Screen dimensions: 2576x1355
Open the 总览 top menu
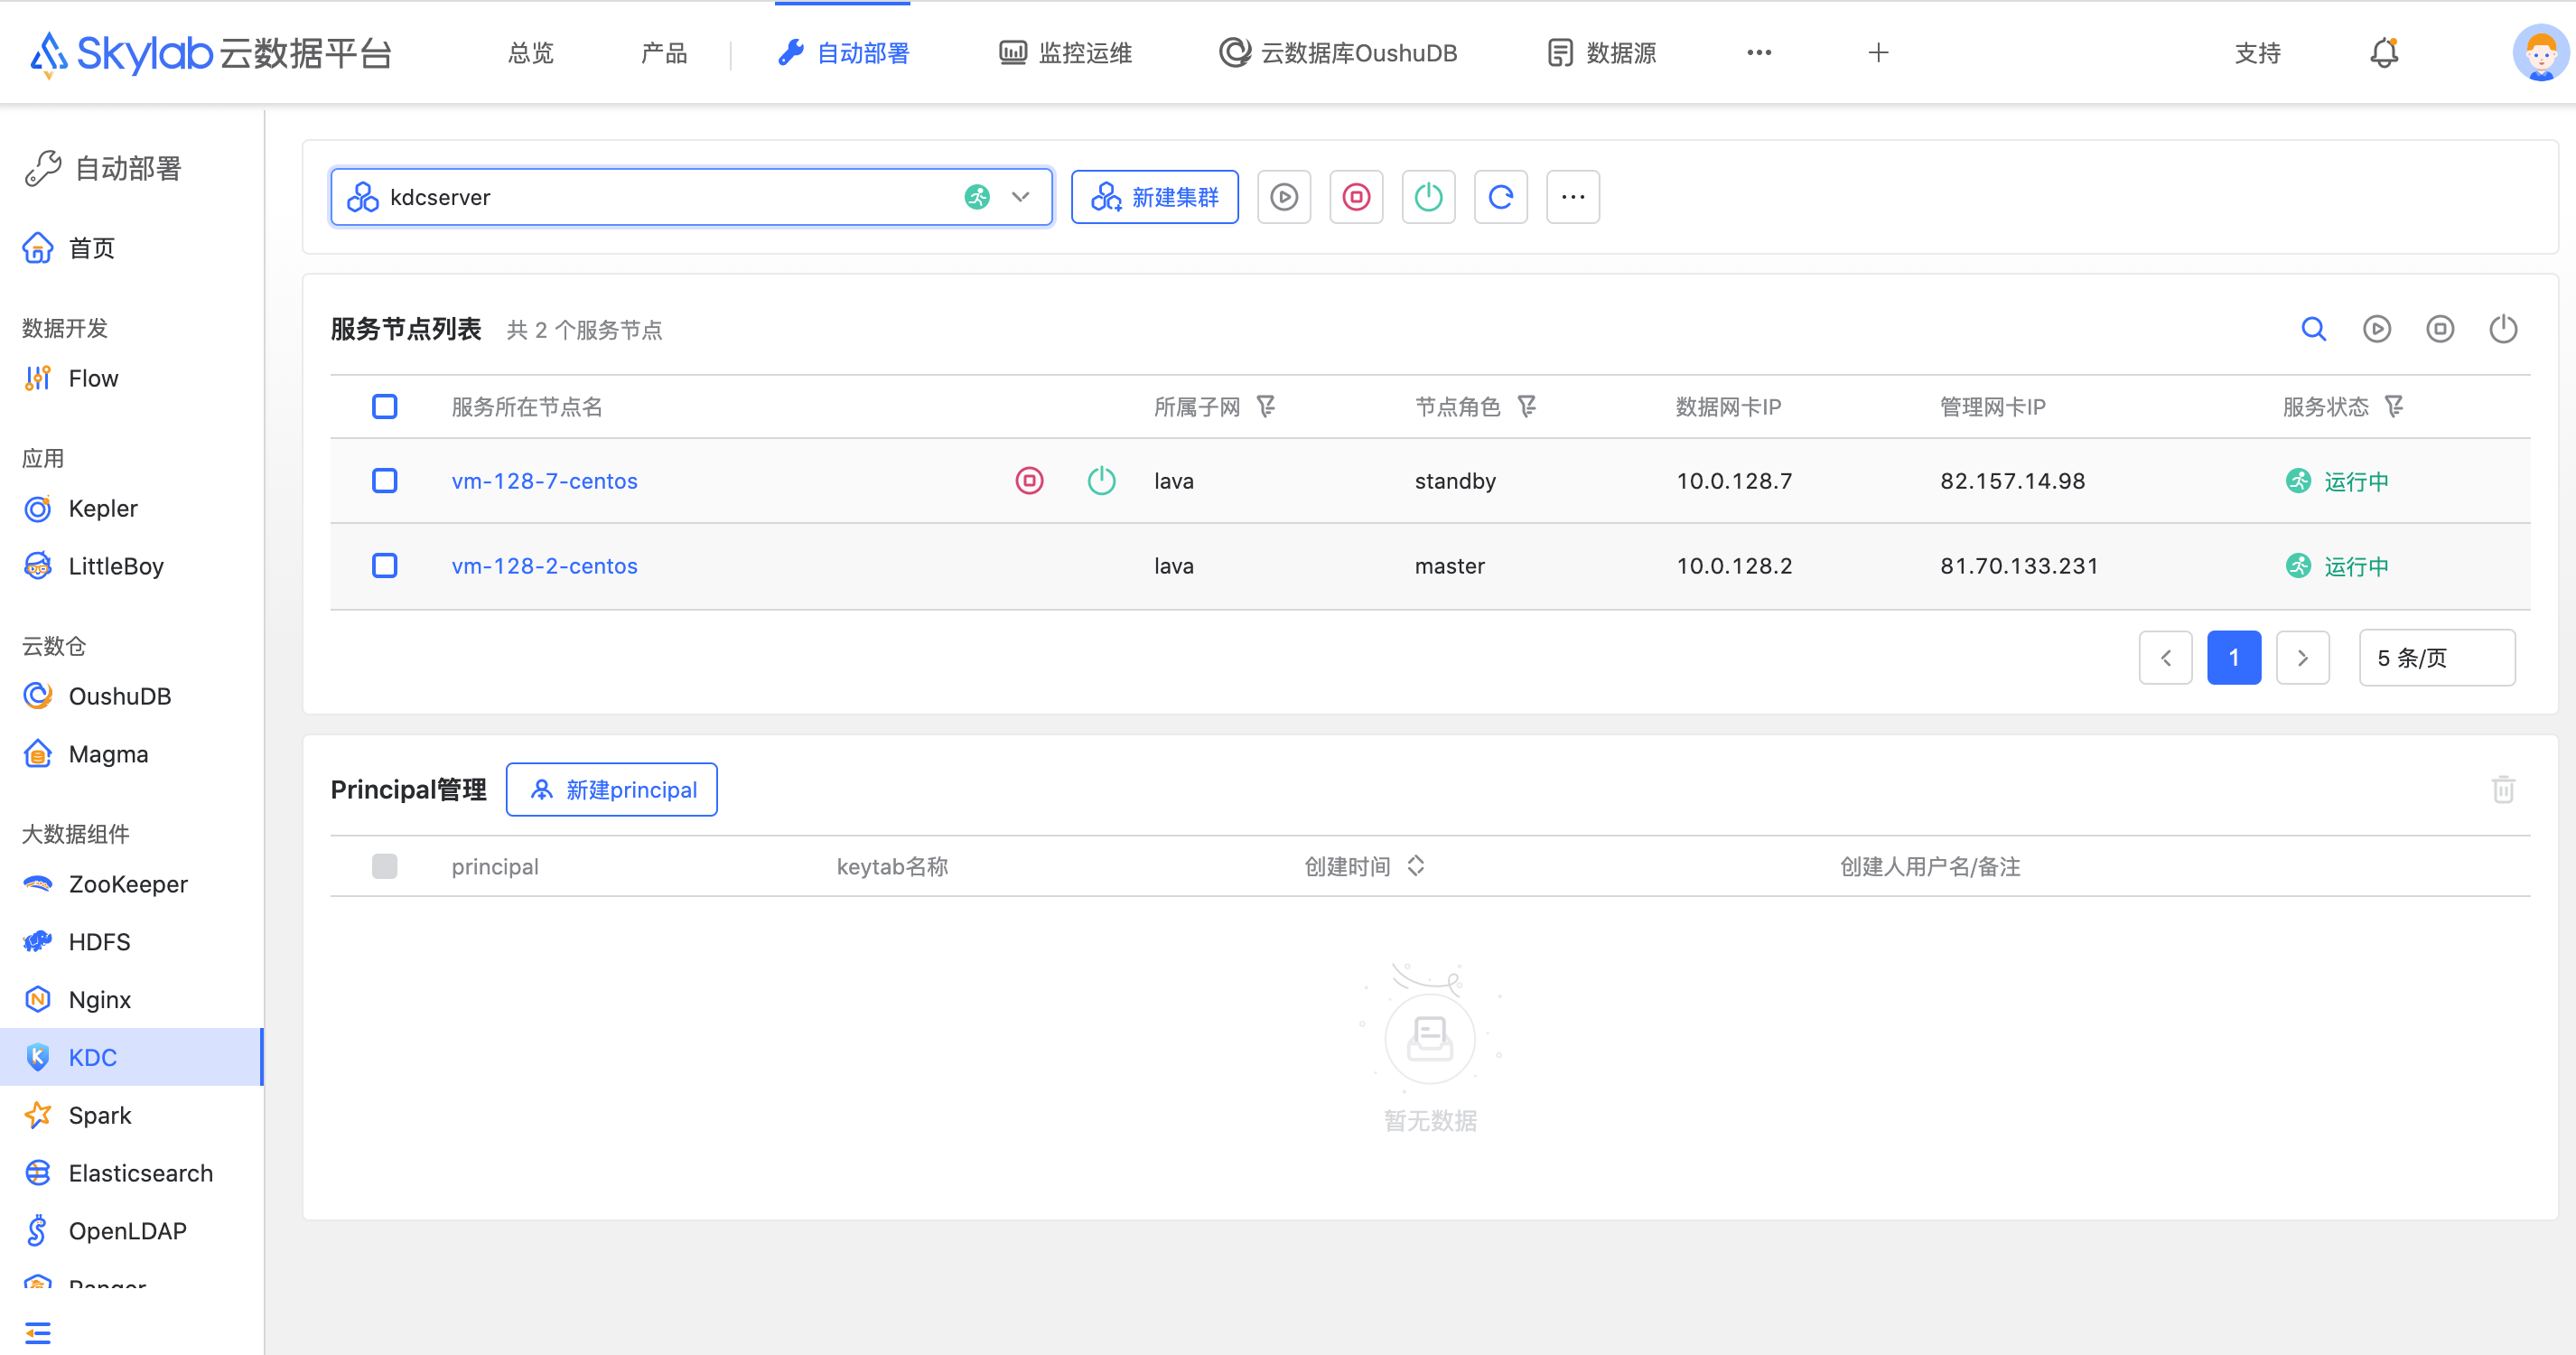pyautogui.click(x=530, y=53)
